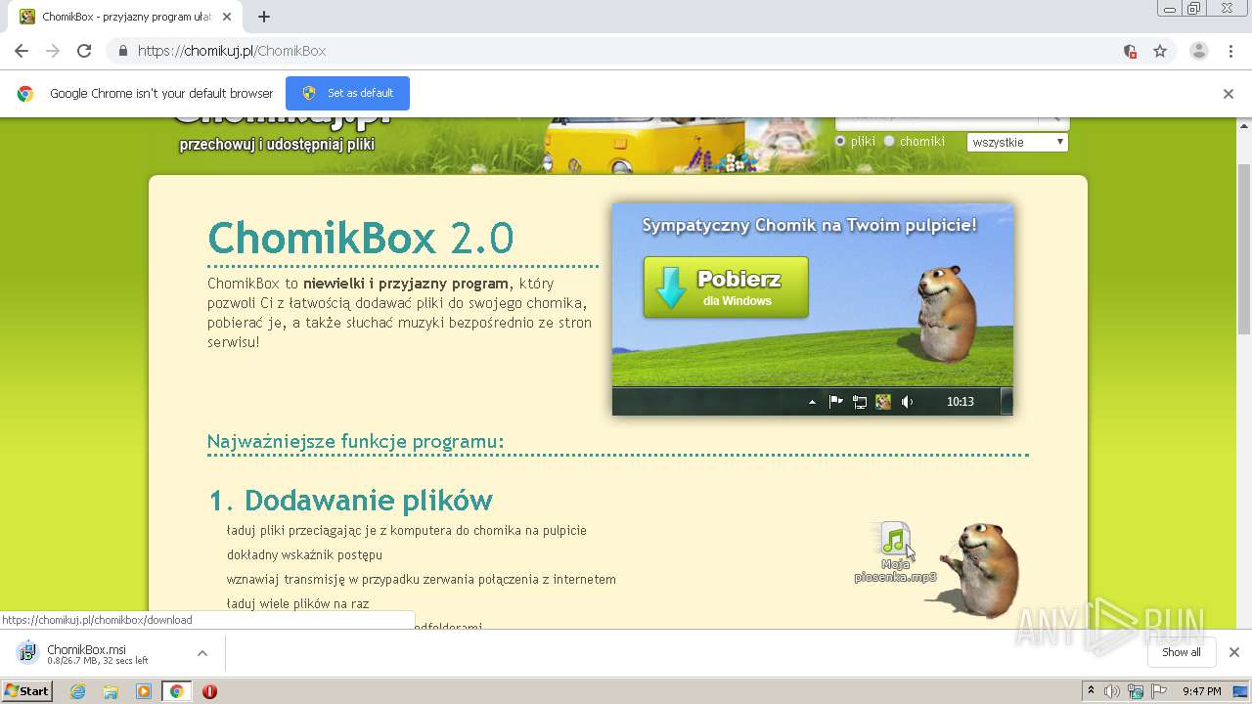The height and width of the screenshot is (704, 1252).
Task: Select the chomiki radio button
Action: pos(889,141)
